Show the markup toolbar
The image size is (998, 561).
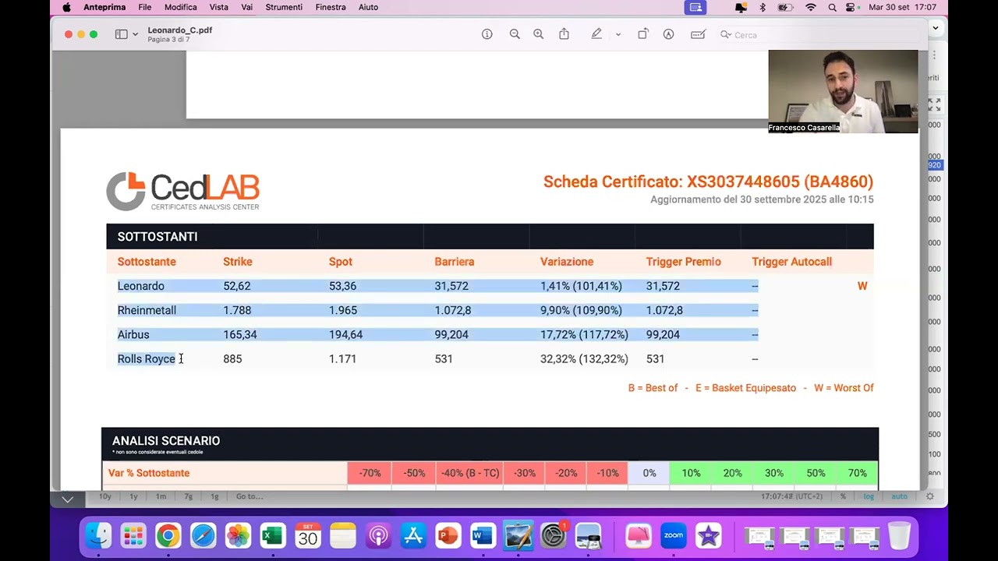668,34
